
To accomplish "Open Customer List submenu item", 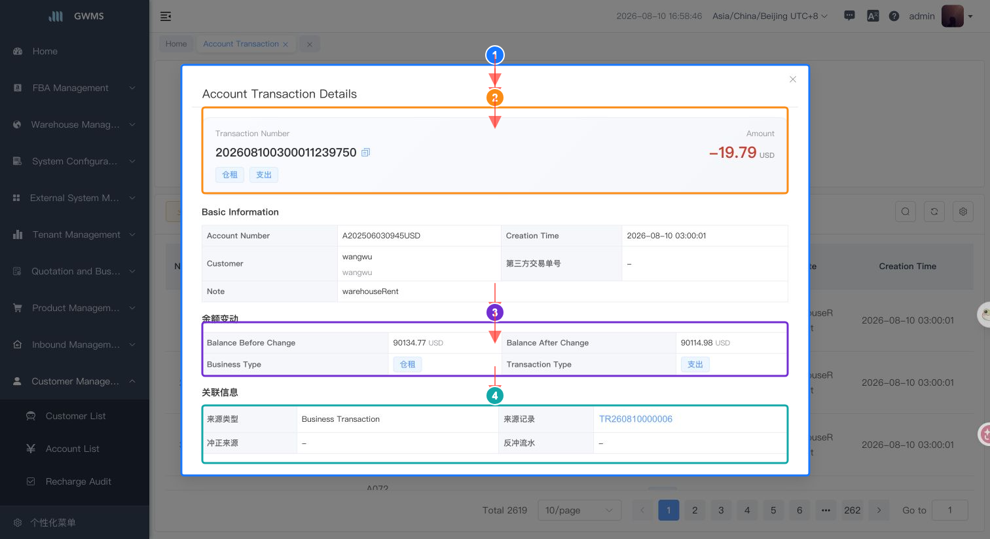I will [75, 416].
